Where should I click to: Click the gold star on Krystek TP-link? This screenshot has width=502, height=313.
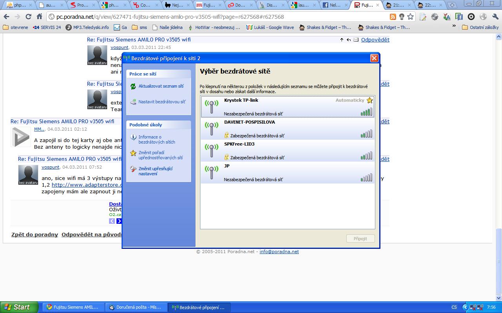(x=369, y=100)
